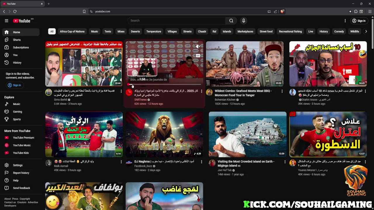Select the Comedy category chip
This screenshot has height=210, width=374.
pos(339,32)
